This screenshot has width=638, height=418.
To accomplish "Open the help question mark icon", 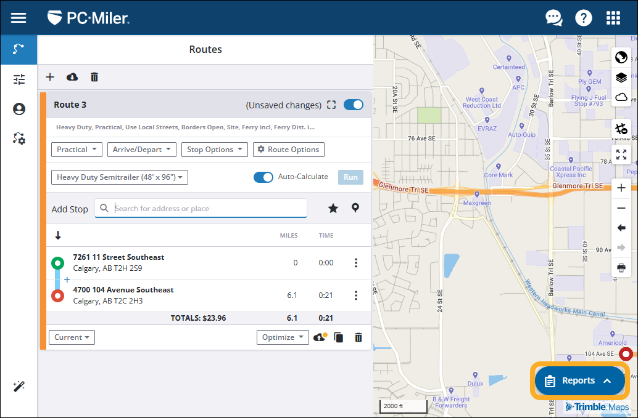I will tap(583, 18).
